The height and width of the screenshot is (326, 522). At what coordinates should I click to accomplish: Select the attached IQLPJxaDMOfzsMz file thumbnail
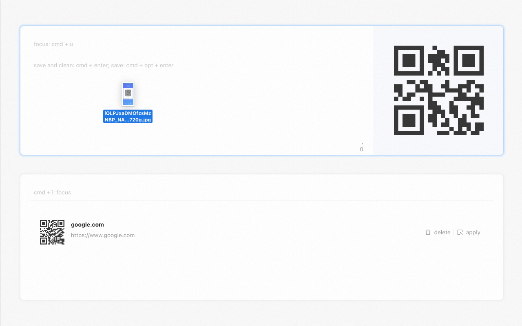(128, 101)
